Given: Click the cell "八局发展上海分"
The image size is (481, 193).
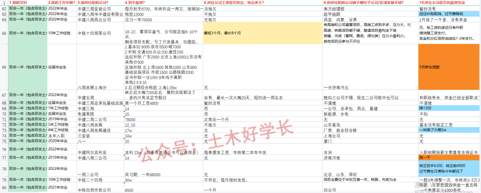Looking at the screenshot, I should 100,67.
